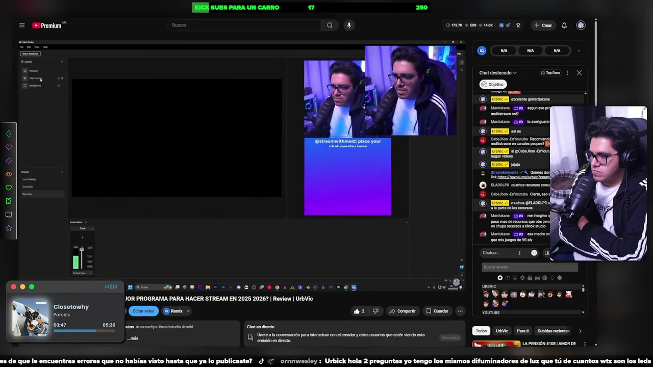Toggle lock on Background layer
This screenshot has width=653, height=367.
[x=59, y=86]
